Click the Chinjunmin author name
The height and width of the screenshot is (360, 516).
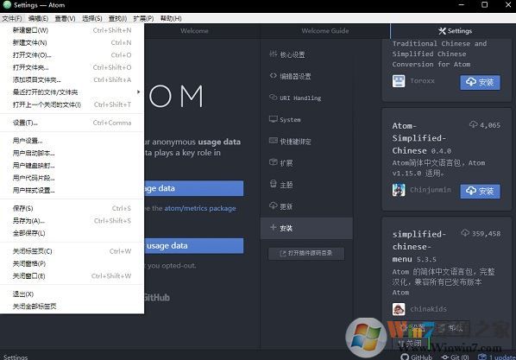click(431, 190)
